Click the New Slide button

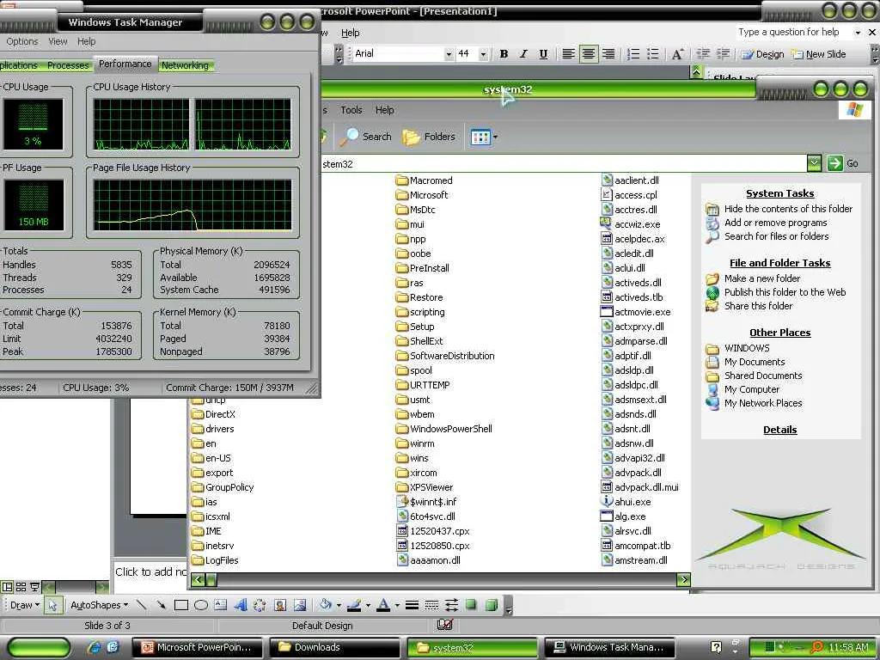818,54
